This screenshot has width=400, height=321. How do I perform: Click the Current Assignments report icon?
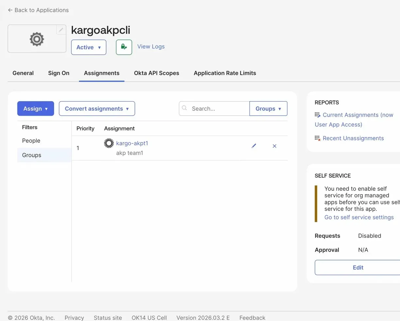[318, 115]
